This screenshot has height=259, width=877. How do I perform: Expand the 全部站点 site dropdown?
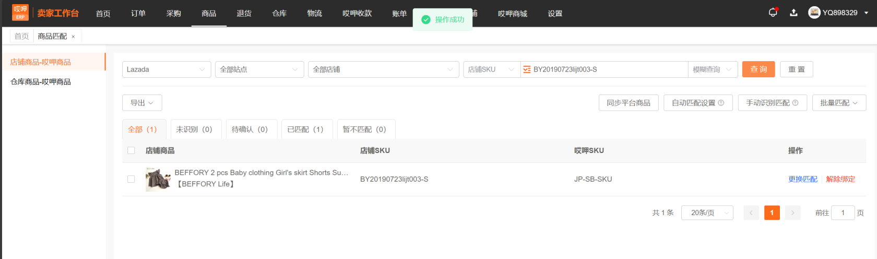click(x=259, y=69)
